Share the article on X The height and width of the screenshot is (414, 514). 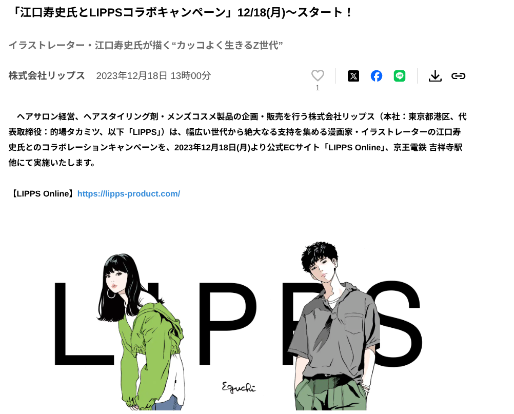click(353, 76)
